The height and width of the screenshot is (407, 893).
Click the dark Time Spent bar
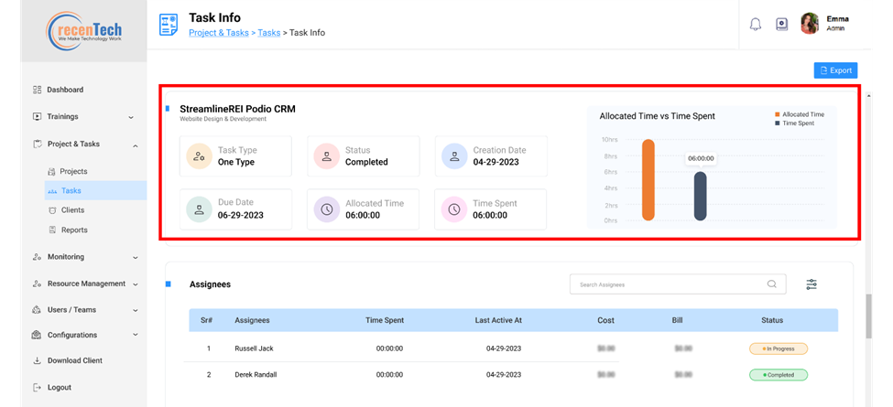coord(701,196)
